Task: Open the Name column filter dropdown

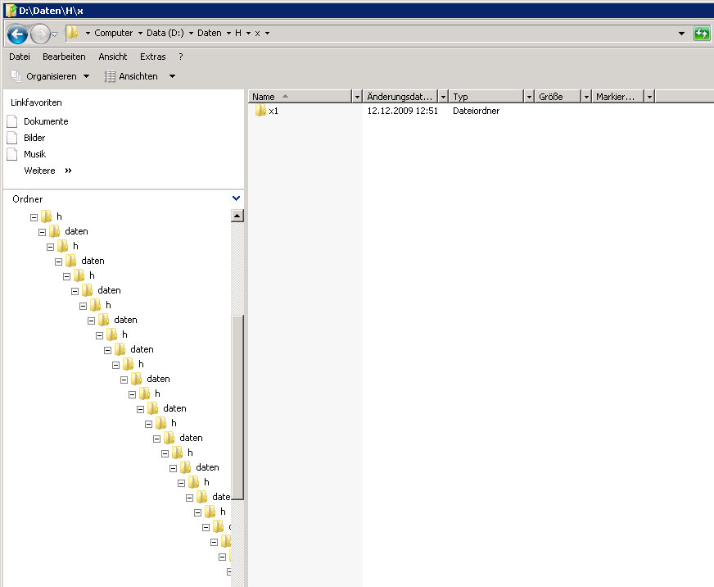Action: (356, 97)
